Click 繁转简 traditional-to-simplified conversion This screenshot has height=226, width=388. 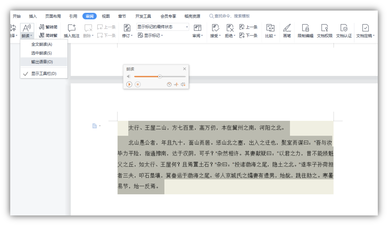click(48, 27)
